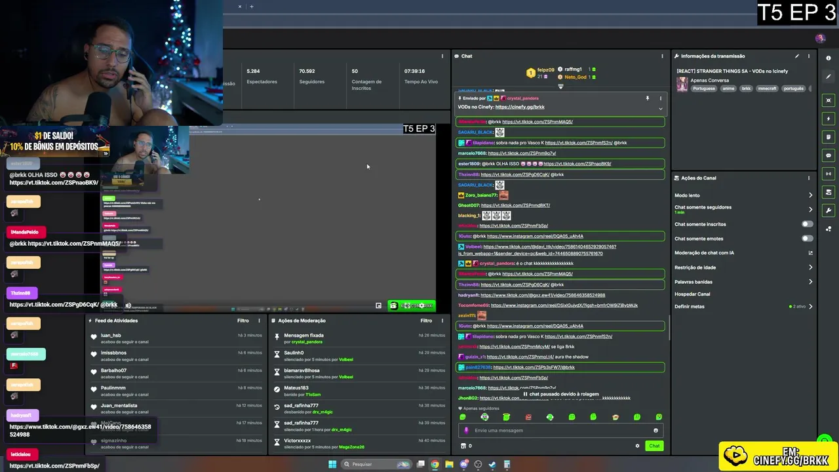
Task: Open the cinefy.gg/brkk link in pinned message
Action: click(x=520, y=107)
